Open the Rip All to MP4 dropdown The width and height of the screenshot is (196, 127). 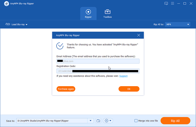(x=178, y=24)
